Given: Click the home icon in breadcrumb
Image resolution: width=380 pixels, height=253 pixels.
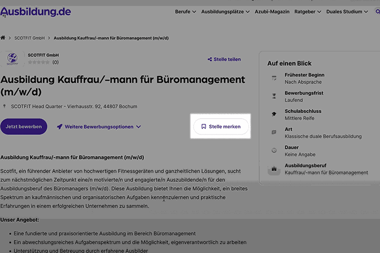Looking at the screenshot, I should 3,38.
